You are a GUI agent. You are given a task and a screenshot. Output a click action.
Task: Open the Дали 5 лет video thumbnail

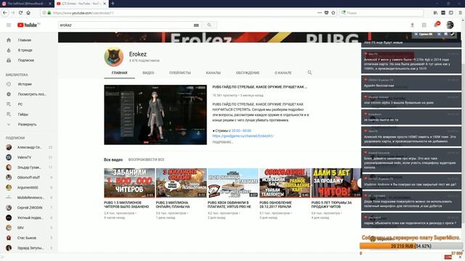coord(336,183)
